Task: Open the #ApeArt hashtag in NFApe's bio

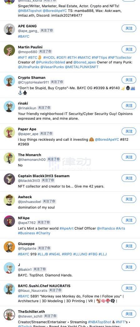Action: click(67, 229)
